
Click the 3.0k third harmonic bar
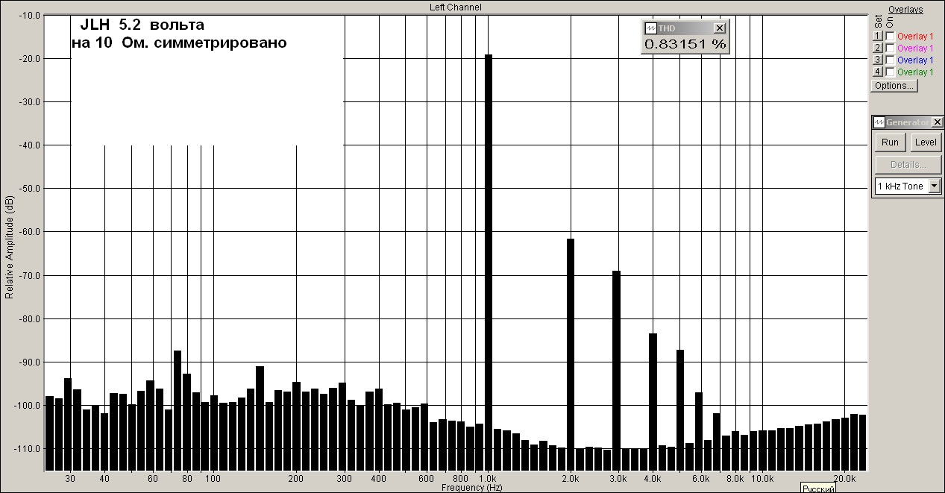(617, 370)
